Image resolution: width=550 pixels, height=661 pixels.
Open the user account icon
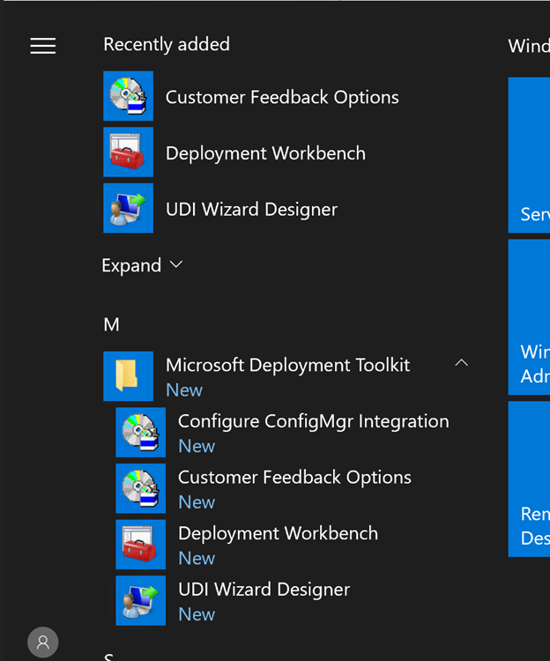pos(43,642)
